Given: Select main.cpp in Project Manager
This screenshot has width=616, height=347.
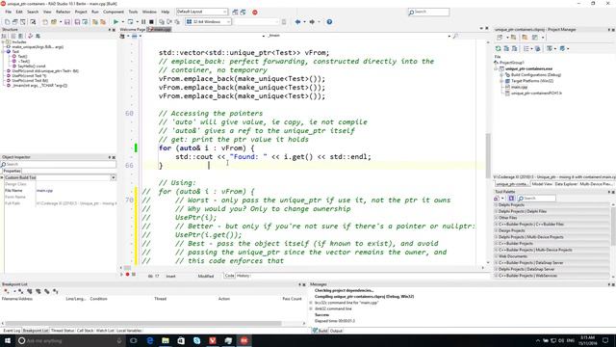Looking at the screenshot, I should [x=520, y=87].
